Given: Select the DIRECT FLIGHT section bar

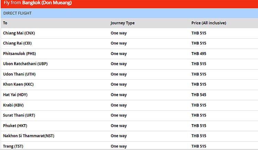Looking at the screenshot, I should [x=18, y=13].
